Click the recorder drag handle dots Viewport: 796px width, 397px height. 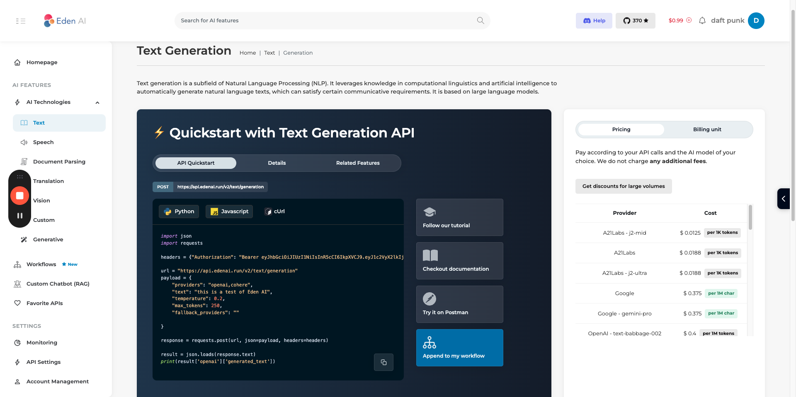[19, 177]
